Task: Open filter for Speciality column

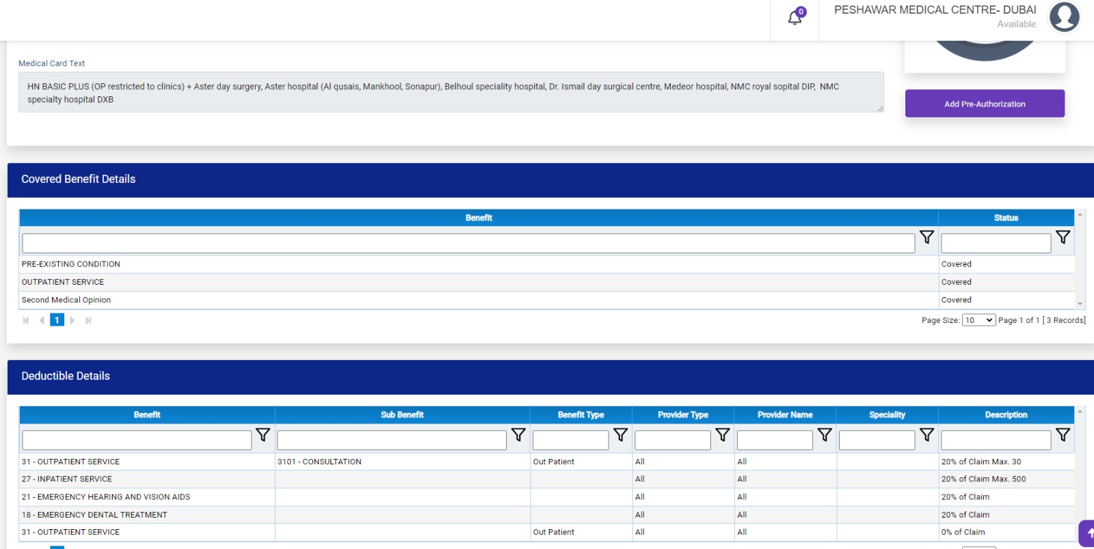Action: [926, 435]
